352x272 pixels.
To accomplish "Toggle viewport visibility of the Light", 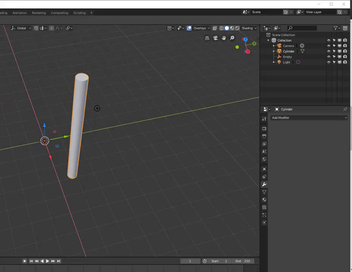I will click(x=329, y=62).
